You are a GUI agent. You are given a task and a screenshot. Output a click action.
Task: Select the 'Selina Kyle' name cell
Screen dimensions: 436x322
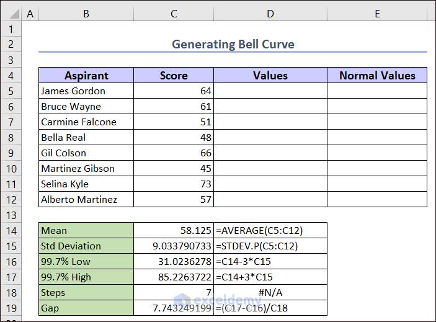(86, 184)
